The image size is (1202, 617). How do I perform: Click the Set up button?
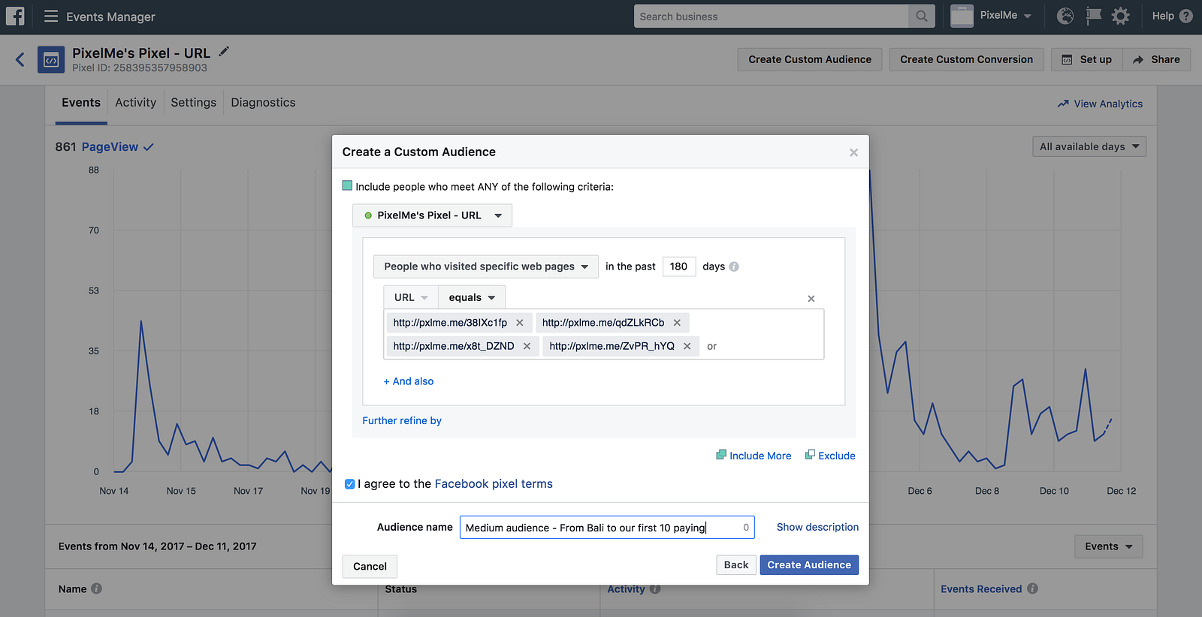tap(1087, 59)
